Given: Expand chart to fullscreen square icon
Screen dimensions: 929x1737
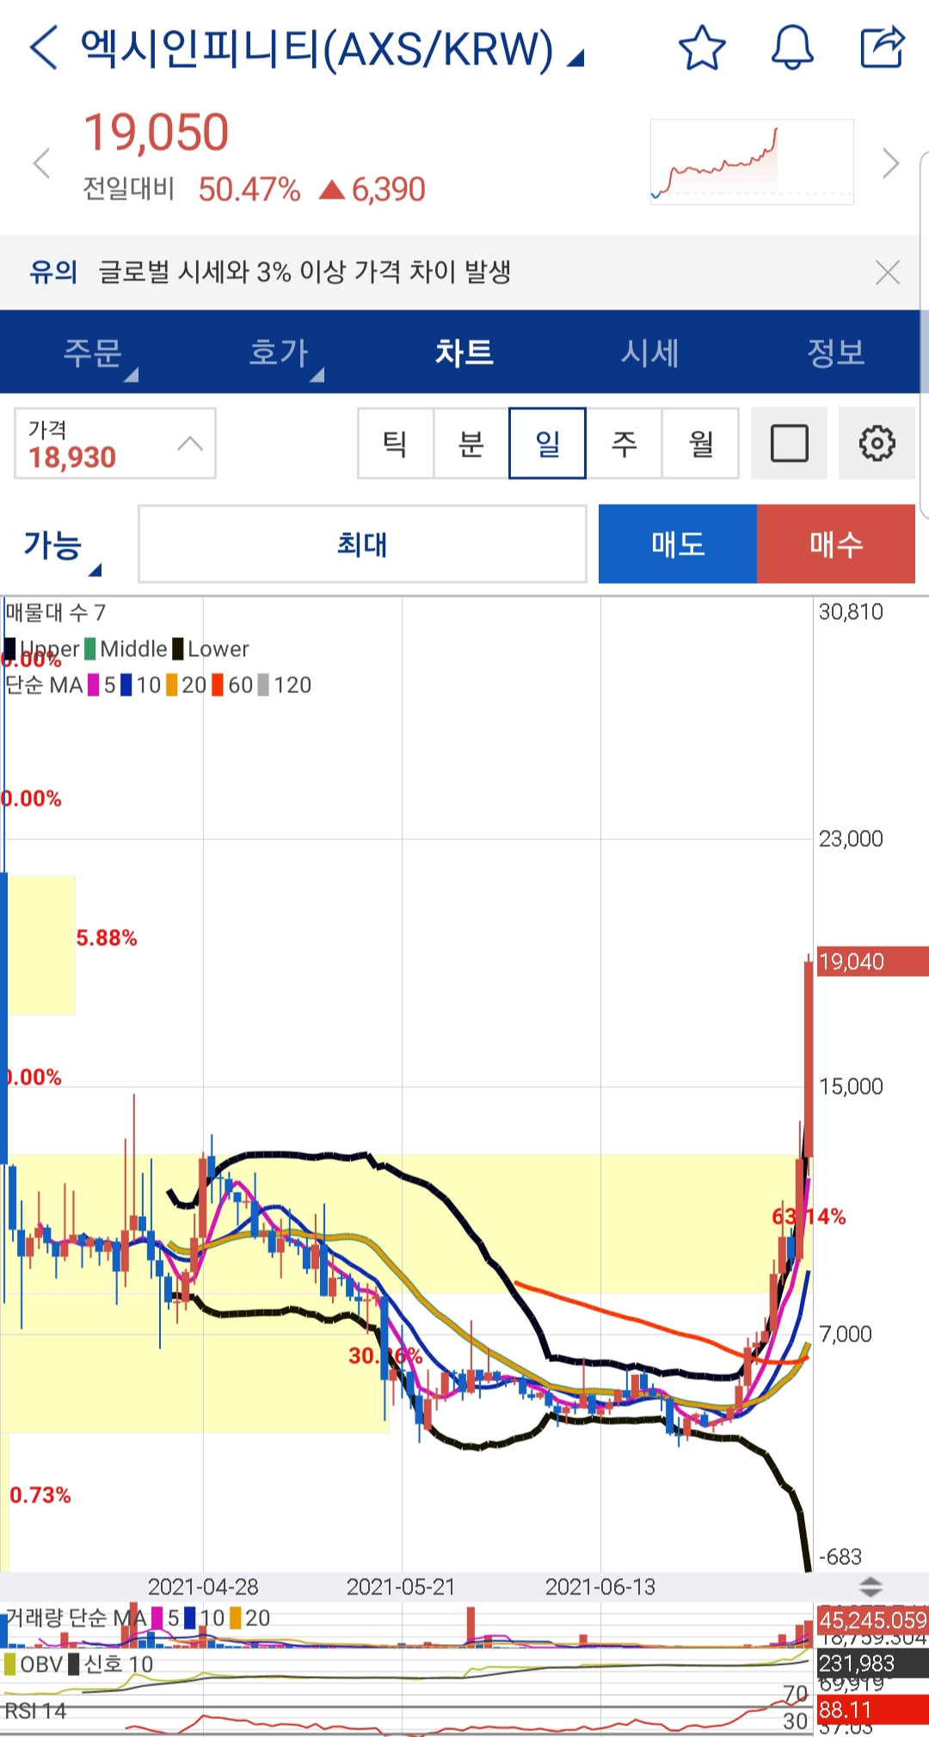Looking at the screenshot, I should pos(789,444).
